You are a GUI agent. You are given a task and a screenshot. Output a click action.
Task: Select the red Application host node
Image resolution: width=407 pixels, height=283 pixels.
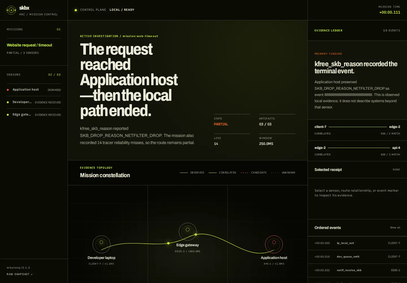[x=274, y=244]
